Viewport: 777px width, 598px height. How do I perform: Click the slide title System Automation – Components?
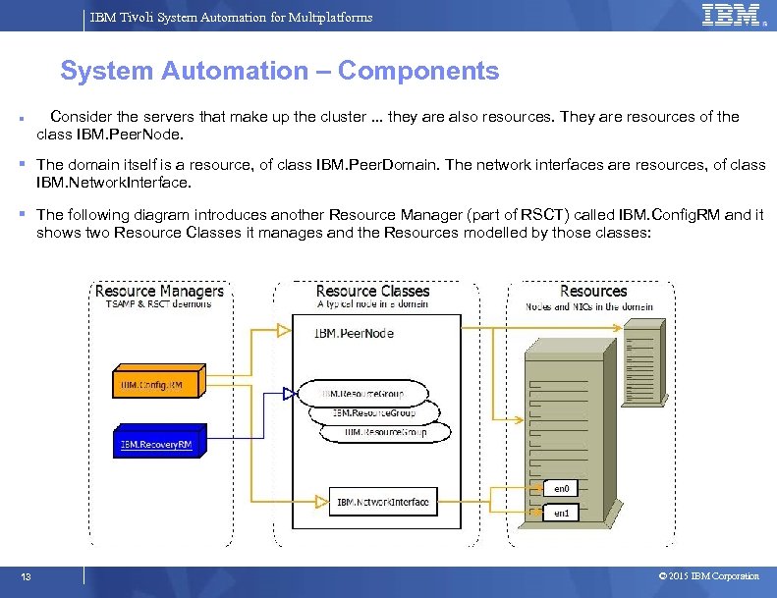[280, 71]
